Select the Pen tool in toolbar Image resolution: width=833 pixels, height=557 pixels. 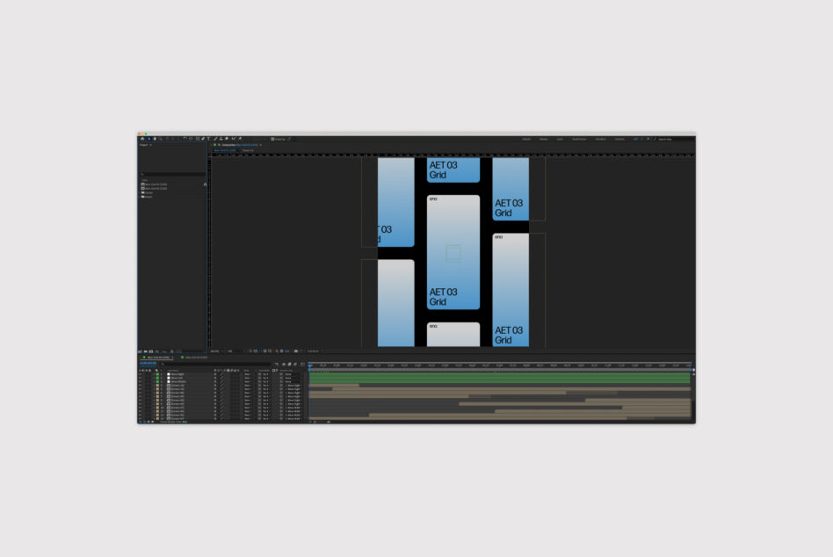point(203,139)
